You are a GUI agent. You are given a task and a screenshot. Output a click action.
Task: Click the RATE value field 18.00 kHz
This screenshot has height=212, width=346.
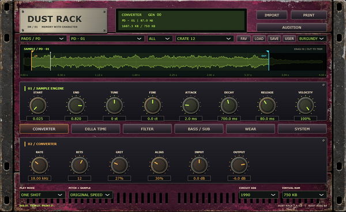click(39, 178)
